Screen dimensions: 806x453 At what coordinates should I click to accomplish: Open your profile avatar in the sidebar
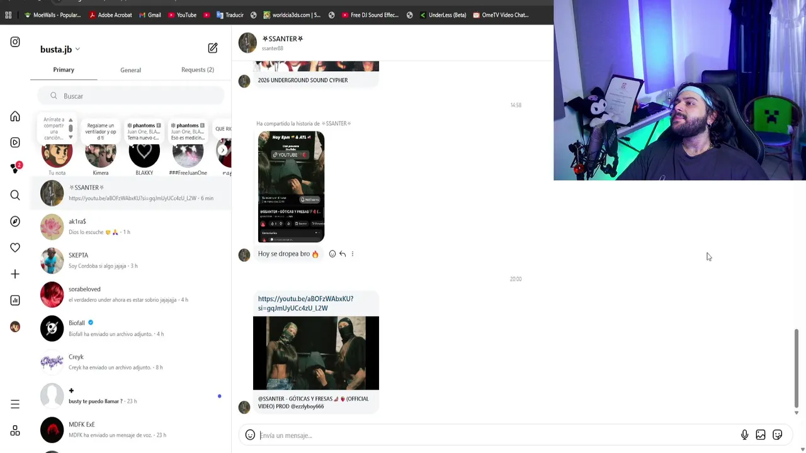click(15, 327)
